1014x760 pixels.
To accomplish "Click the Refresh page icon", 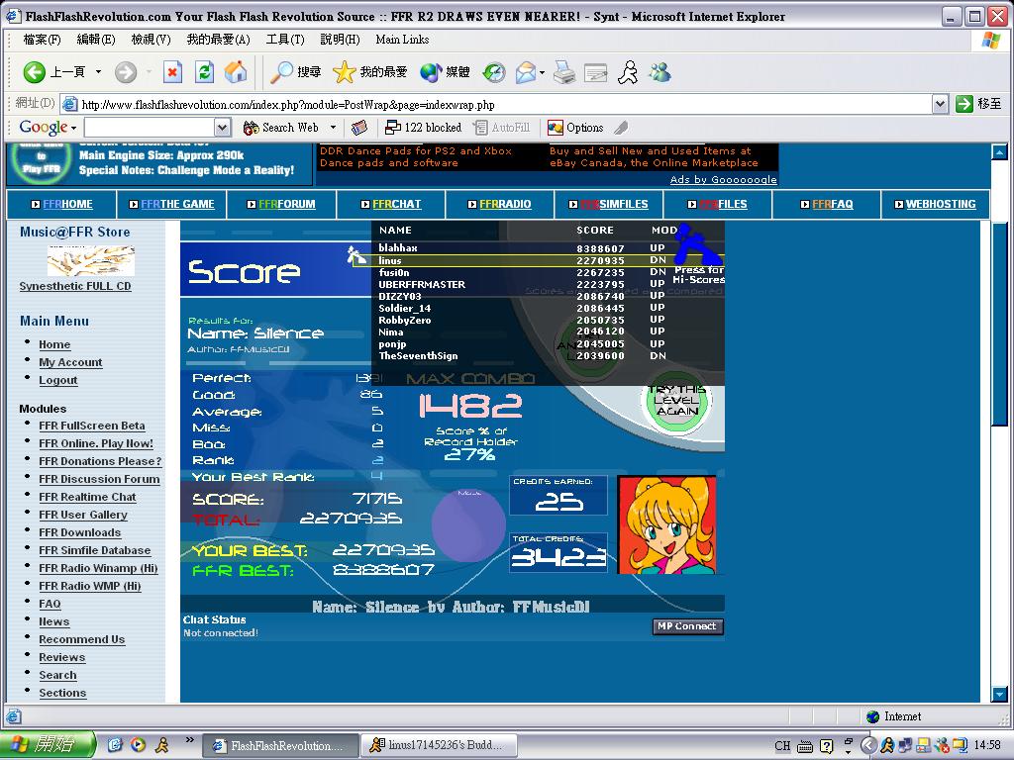I will [204, 71].
